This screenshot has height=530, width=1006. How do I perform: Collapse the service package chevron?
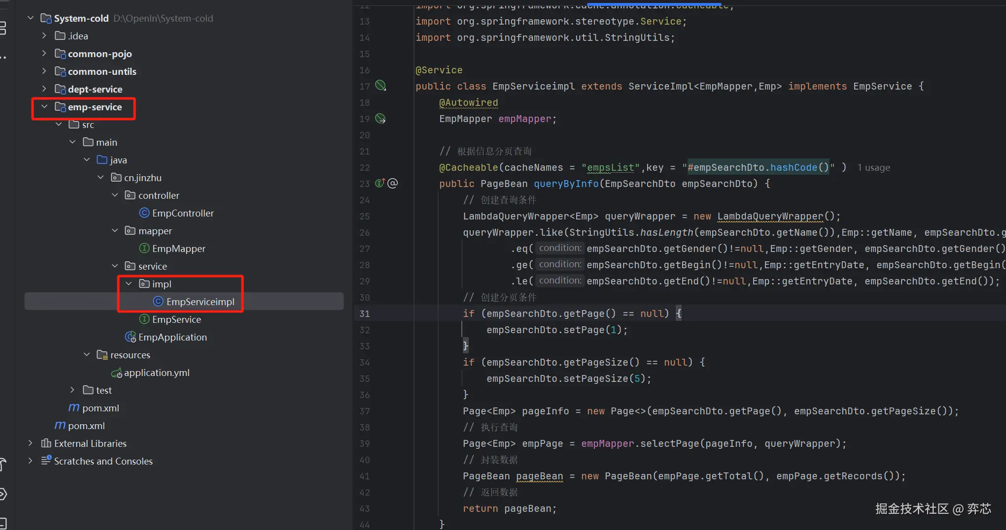pos(115,266)
